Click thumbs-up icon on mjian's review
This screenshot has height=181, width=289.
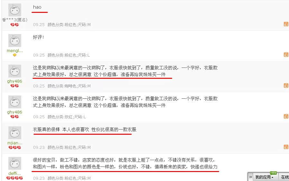click(x=286, y=147)
